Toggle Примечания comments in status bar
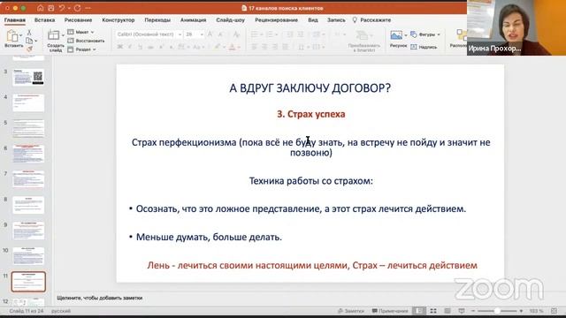566x318 pixels. (390, 311)
